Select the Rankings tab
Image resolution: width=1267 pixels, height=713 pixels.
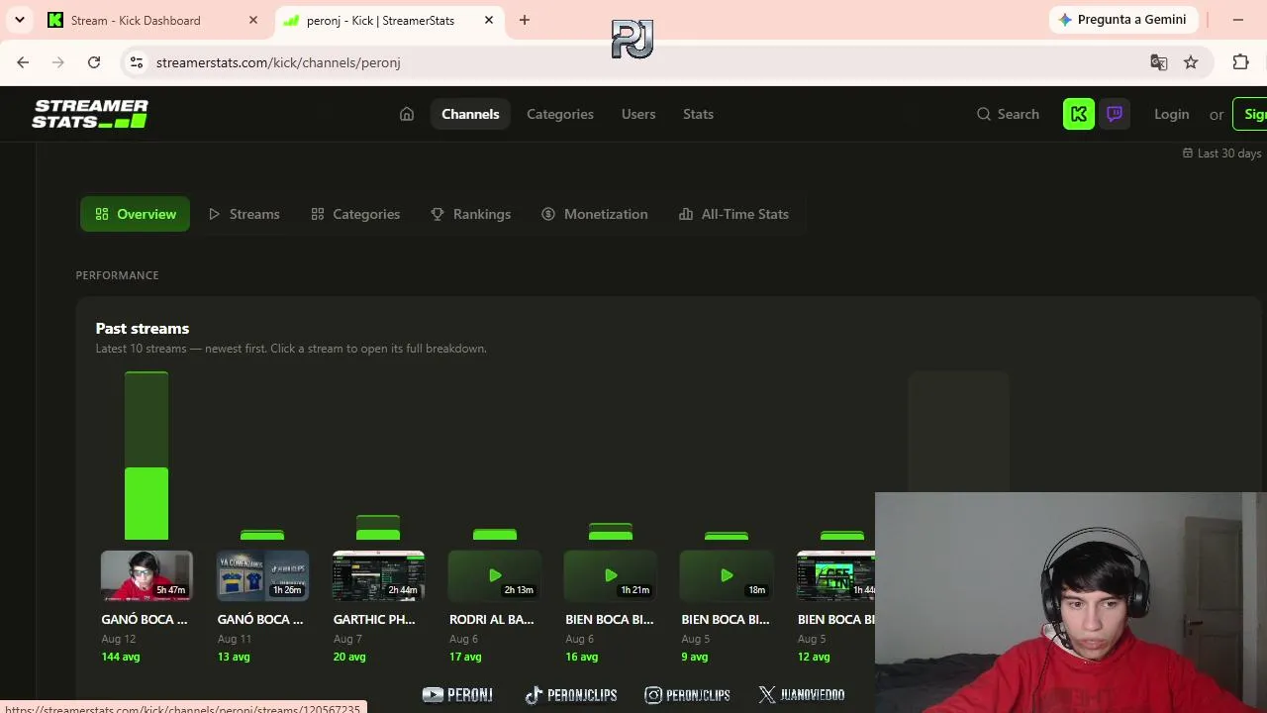tap(470, 214)
